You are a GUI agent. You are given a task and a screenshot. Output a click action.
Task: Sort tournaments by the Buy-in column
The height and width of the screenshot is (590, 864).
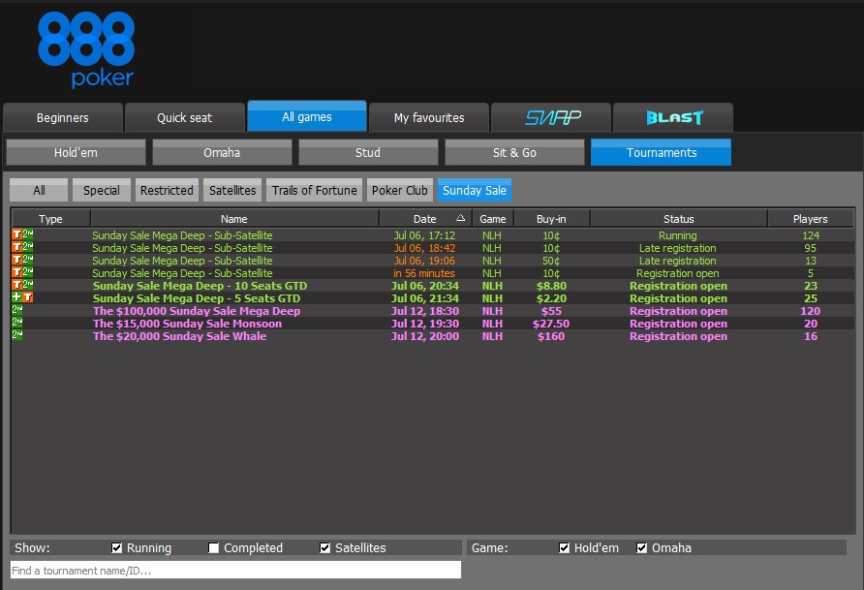[x=551, y=219]
